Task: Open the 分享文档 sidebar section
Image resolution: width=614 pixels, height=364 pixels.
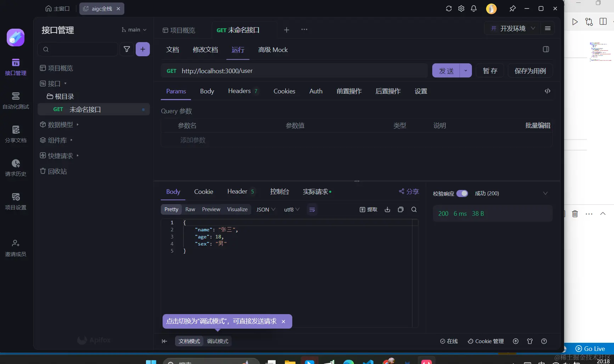Action: click(16, 134)
